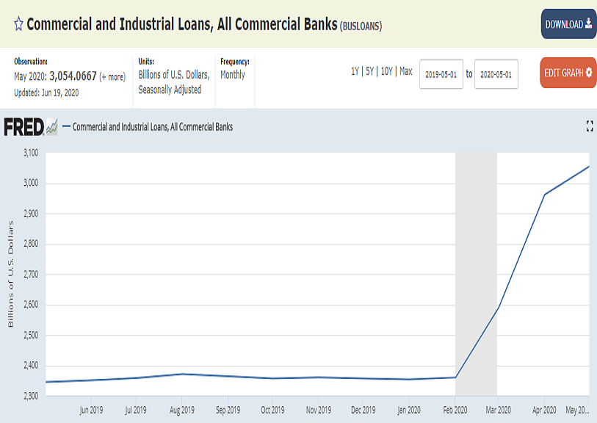This screenshot has width=597, height=423.
Task: Open the Edit Graph panel
Action: (568, 73)
